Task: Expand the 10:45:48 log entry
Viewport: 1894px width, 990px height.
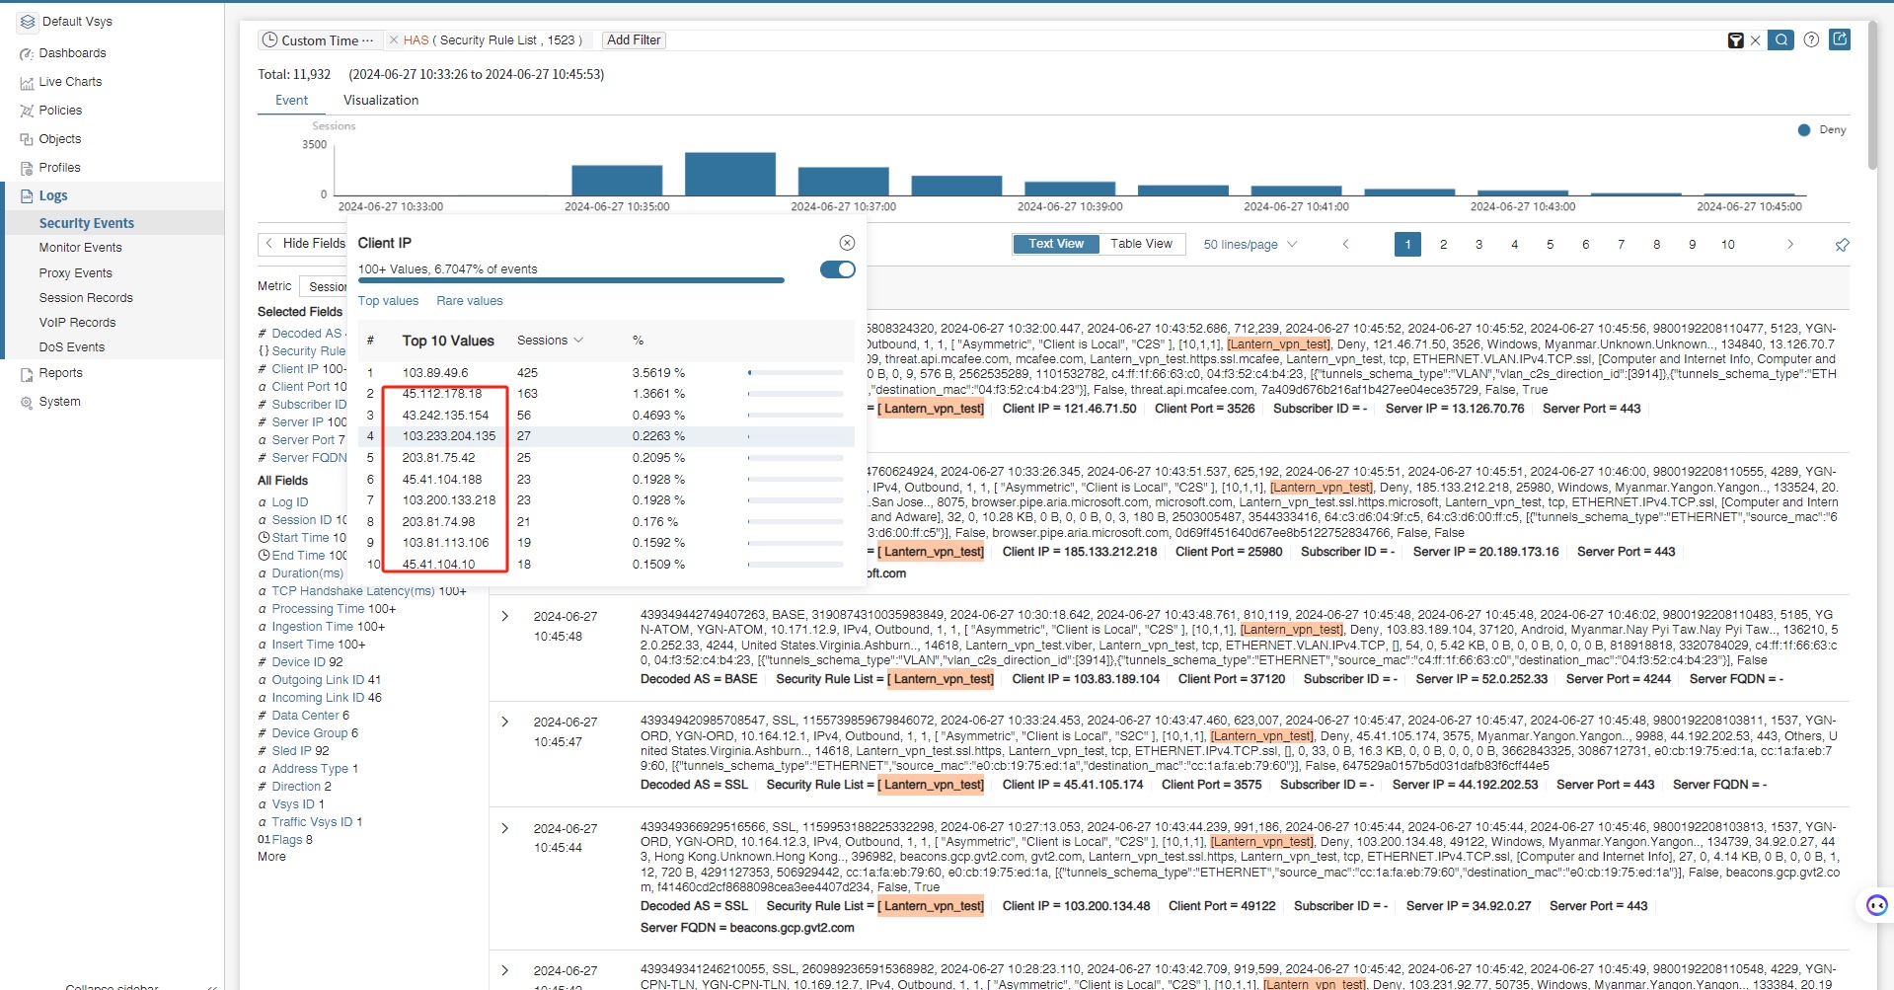Action: (x=505, y=617)
